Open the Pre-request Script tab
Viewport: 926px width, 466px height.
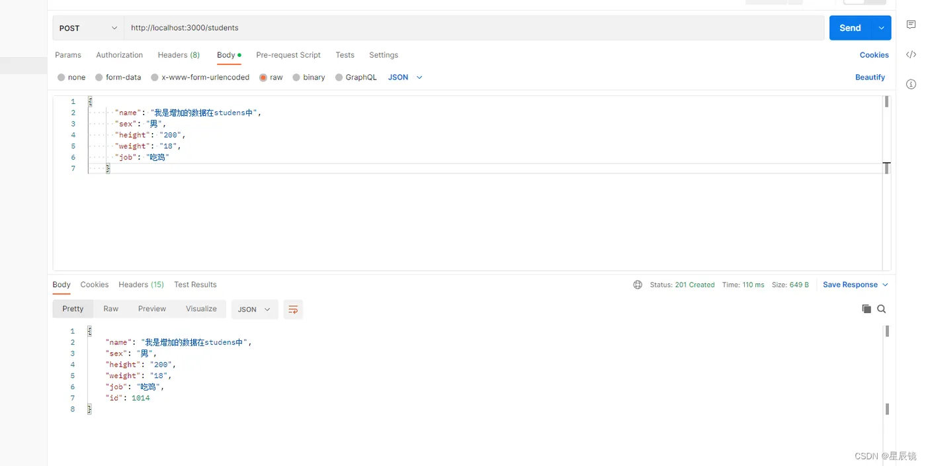(x=288, y=55)
